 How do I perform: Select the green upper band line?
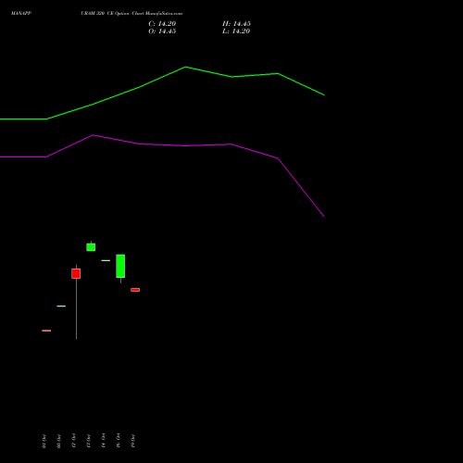[162, 93]
